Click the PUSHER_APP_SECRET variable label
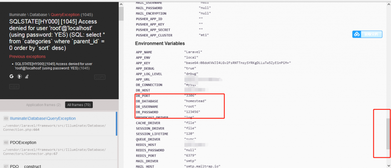Screen dimensions: 391x168 coord(153,30)
